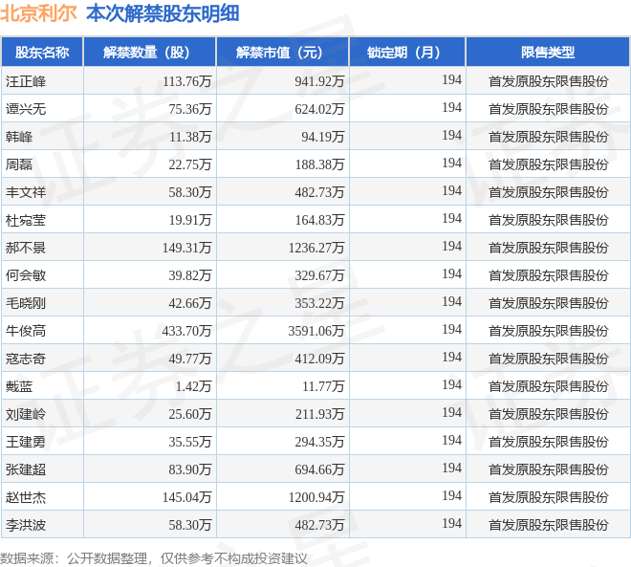Click the share count 113.76万
The image size is (631, 567).
187,81
